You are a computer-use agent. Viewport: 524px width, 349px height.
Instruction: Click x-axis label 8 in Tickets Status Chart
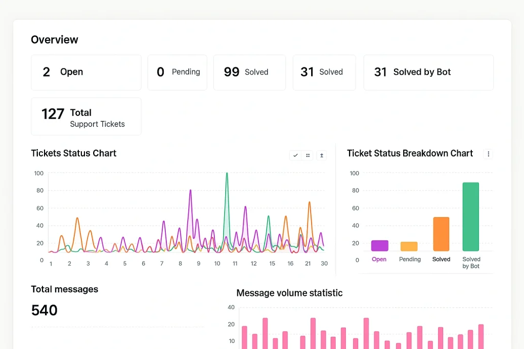pyautogui.click(x=180, y=264)
